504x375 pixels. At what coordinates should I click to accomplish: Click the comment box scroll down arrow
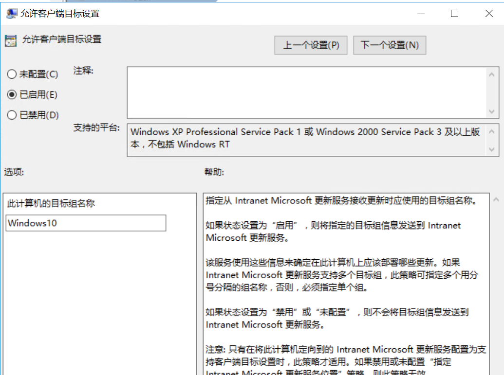491,111
